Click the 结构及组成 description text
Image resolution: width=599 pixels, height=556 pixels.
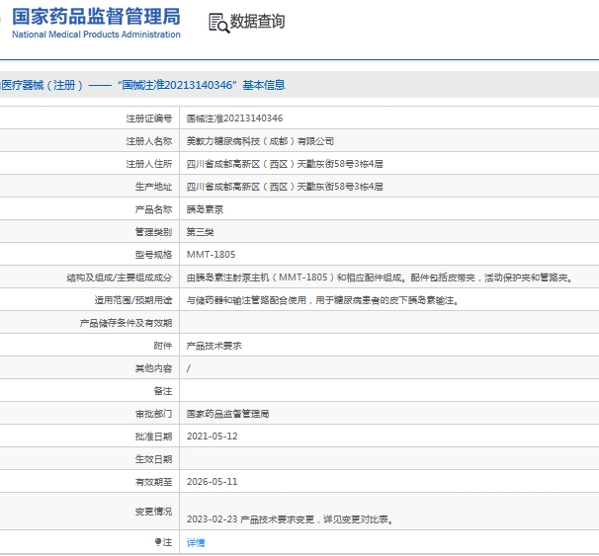tap(381, 278)
